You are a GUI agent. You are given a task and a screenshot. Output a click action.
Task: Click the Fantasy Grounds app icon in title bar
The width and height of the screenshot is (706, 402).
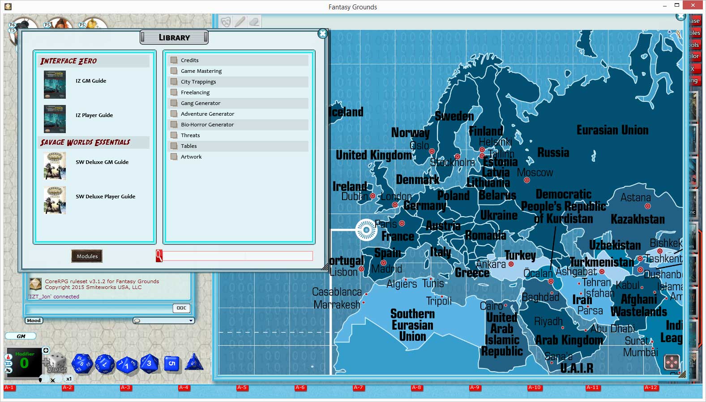tap(8, 6)
